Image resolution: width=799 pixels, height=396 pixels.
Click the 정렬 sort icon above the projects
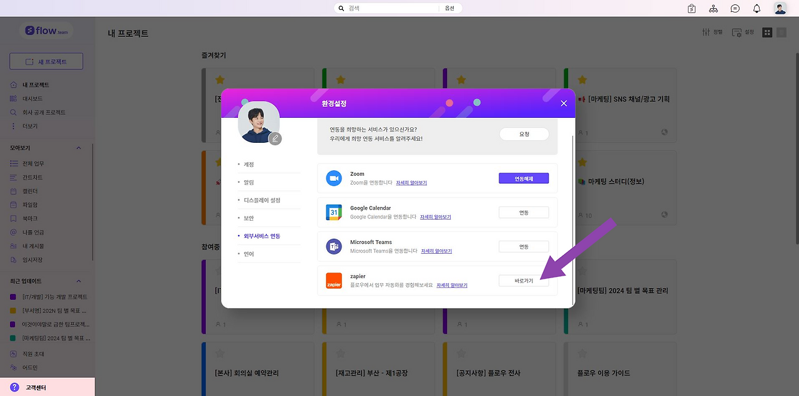tap(712, 32)
